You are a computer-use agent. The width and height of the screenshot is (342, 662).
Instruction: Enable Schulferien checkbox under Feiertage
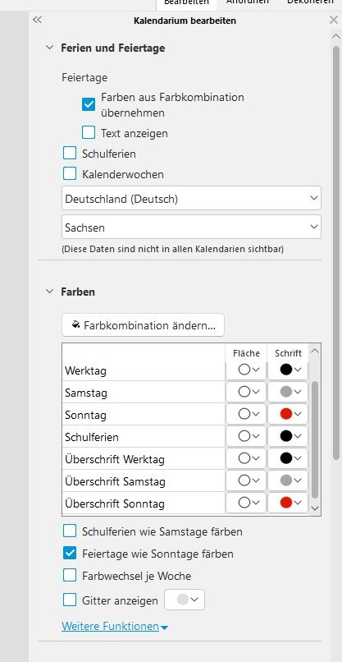70,153
